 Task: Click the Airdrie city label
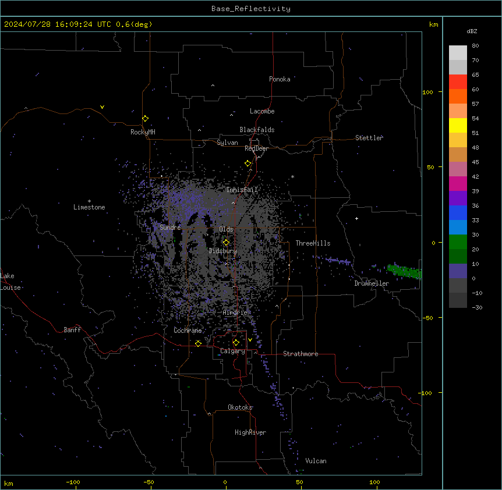[235, 313]
